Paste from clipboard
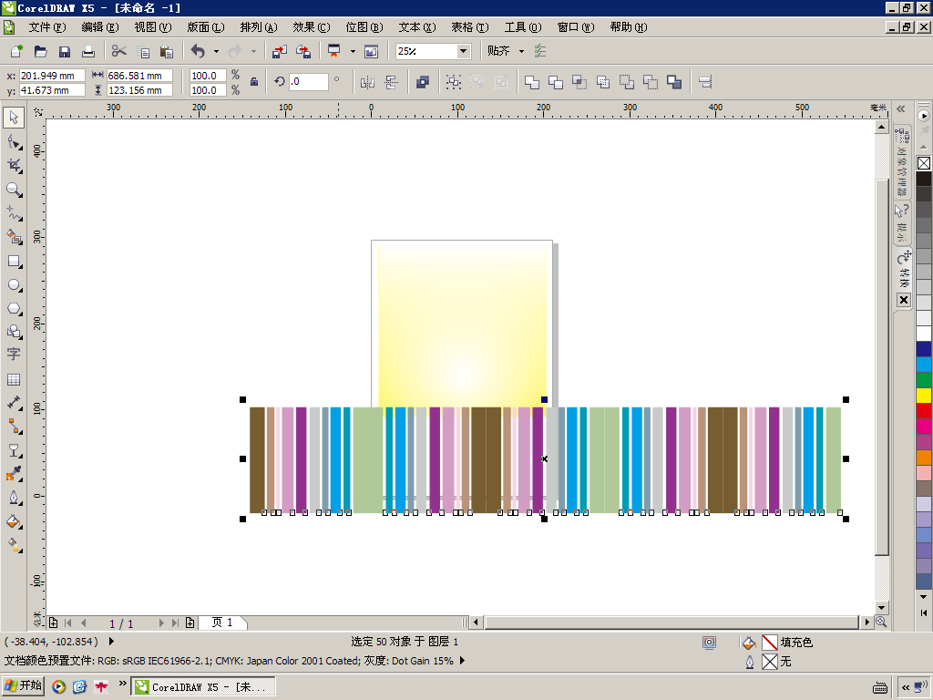 coord(167,51)
